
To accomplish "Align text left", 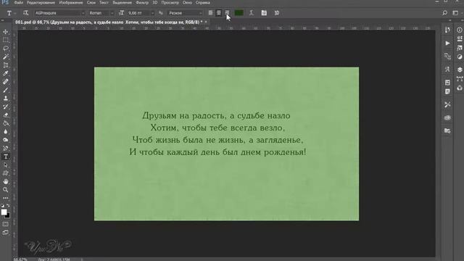I will pos(211,13).
